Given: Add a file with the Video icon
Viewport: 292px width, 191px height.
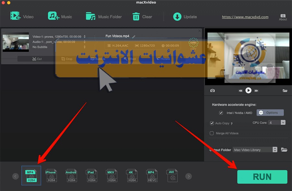Looking at the screenshot, I should pyautogui.click(x=15, y=16).
